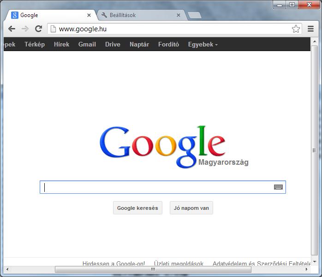Open the Üzleti megoldások link
Screen dimensions: 322x277
179,263
